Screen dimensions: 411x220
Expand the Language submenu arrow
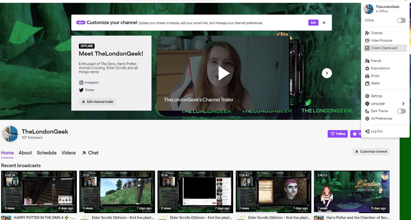click(403, 104)
